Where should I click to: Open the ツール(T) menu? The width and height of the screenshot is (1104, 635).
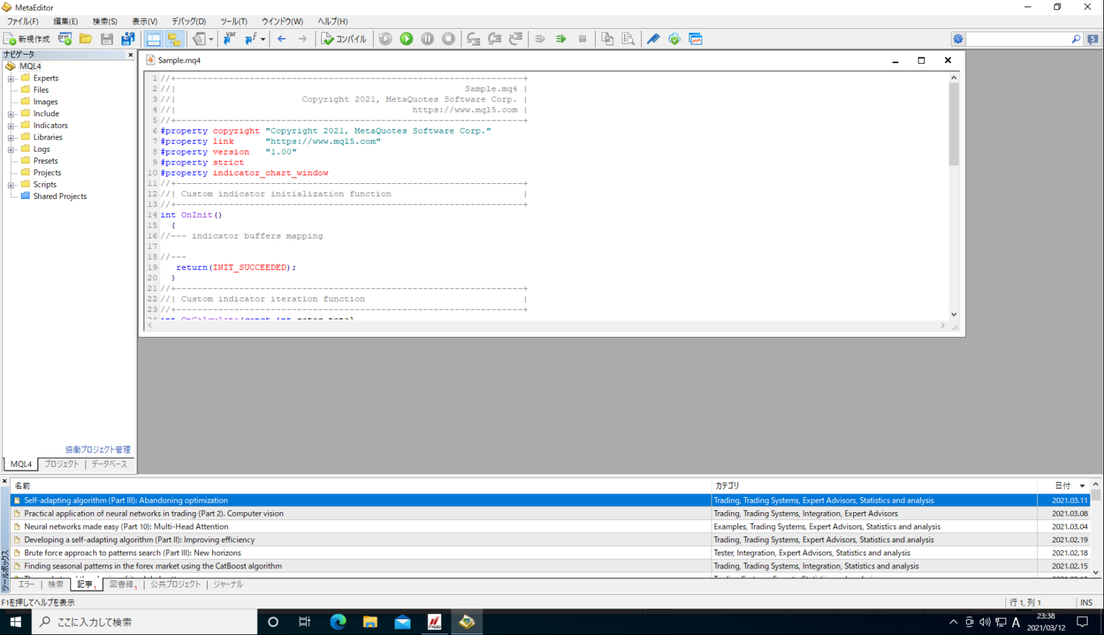233,22
